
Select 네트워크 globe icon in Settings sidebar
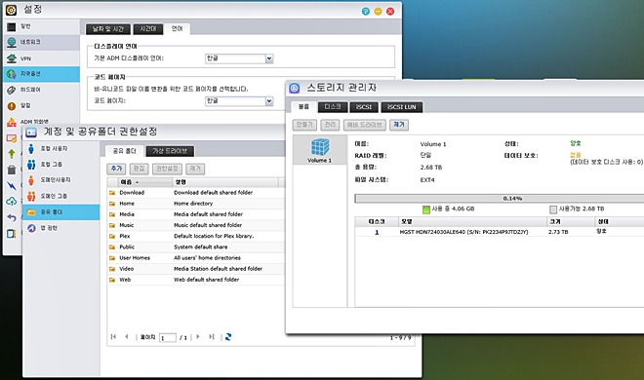[x=12, y=42]
